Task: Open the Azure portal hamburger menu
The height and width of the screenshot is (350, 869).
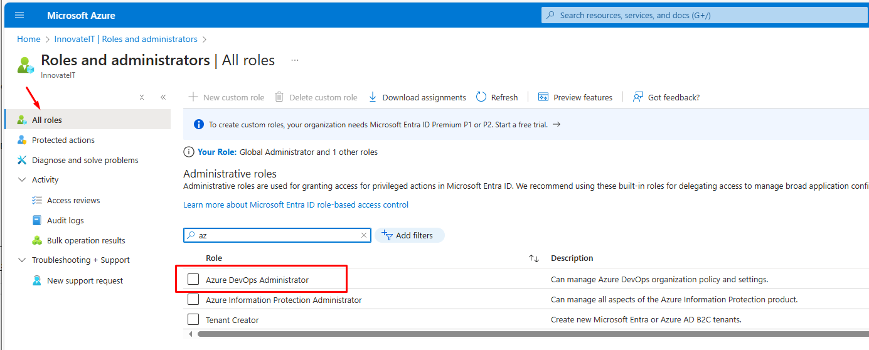Action: click(19, 15)
